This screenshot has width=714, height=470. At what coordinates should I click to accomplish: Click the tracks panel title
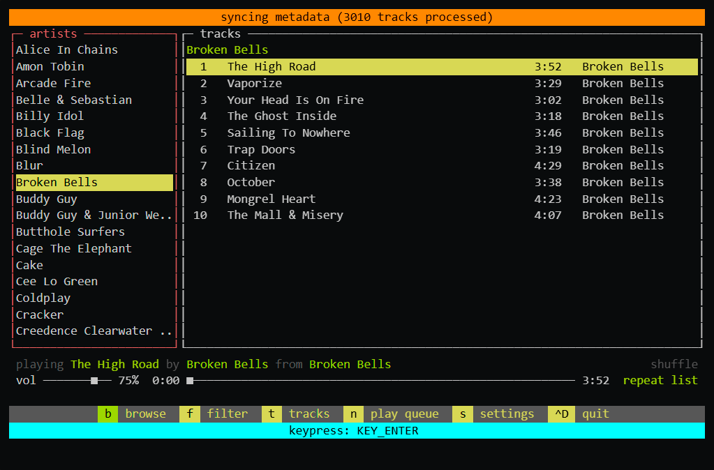[x=221, y=33]
